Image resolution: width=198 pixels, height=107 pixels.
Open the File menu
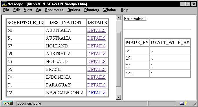pyautogui.click(x=6, y=10)
